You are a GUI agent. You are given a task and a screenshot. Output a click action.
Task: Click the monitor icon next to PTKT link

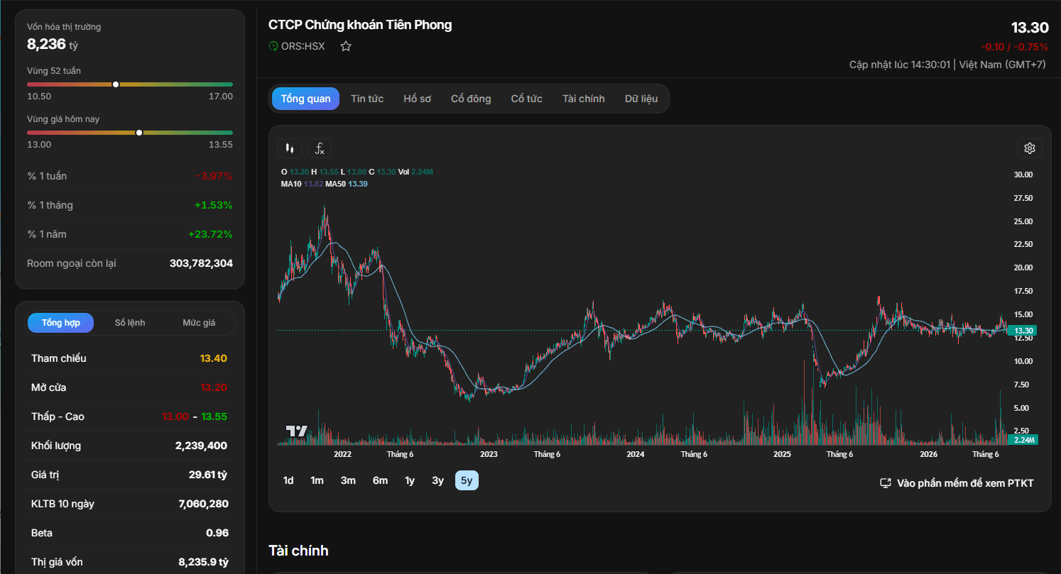886,483
